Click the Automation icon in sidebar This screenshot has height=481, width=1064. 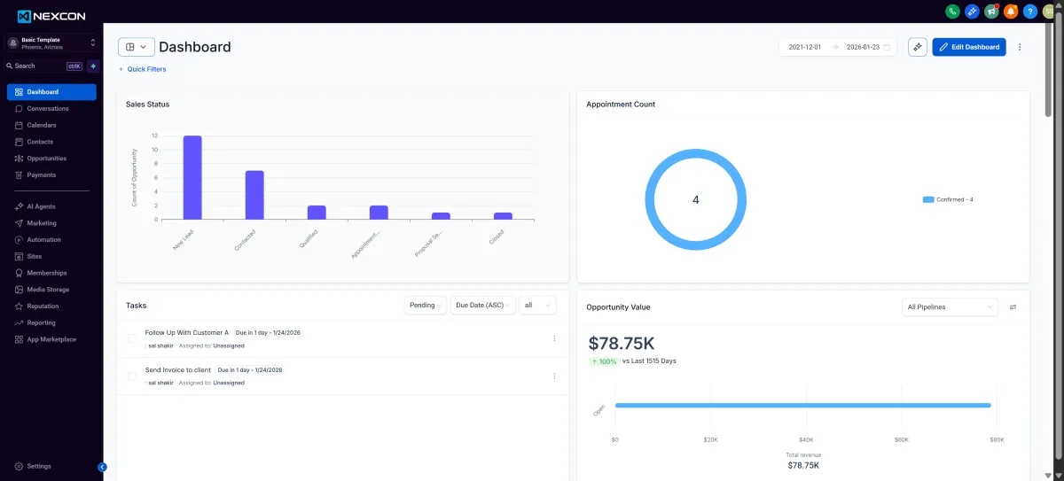(19, 239)
